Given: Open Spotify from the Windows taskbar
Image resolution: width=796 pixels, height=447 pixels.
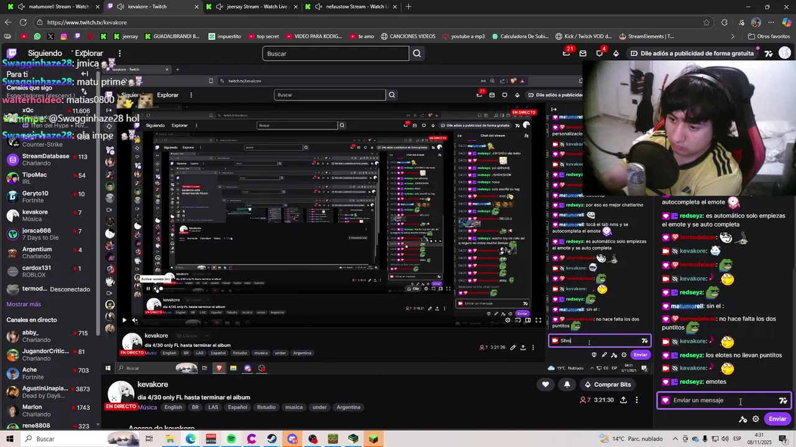Looking at the screenshot, I should 231,439.
